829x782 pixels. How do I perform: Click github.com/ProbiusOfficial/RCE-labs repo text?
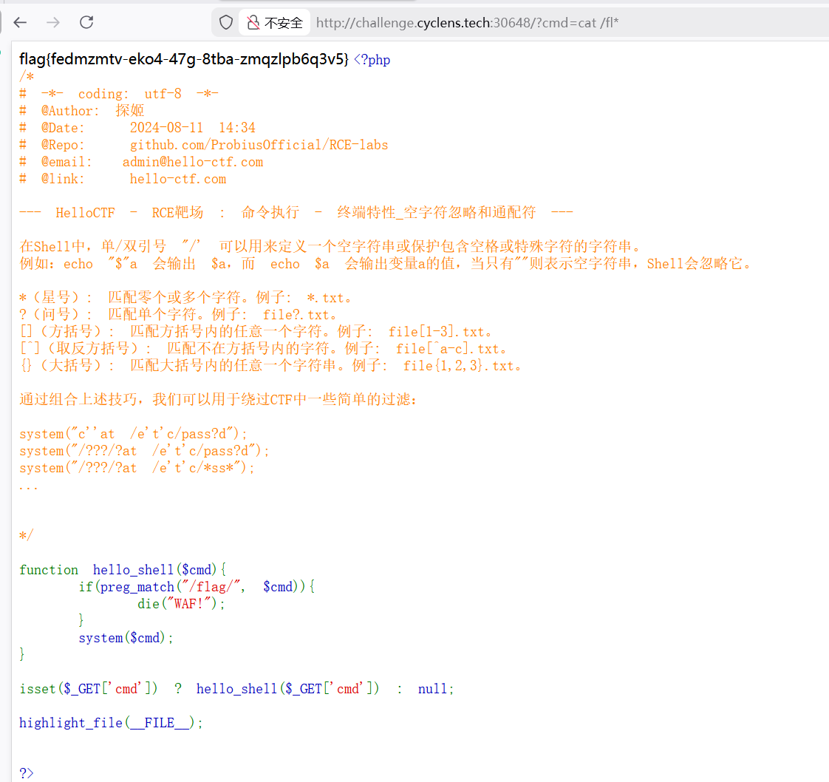(259, 145)
